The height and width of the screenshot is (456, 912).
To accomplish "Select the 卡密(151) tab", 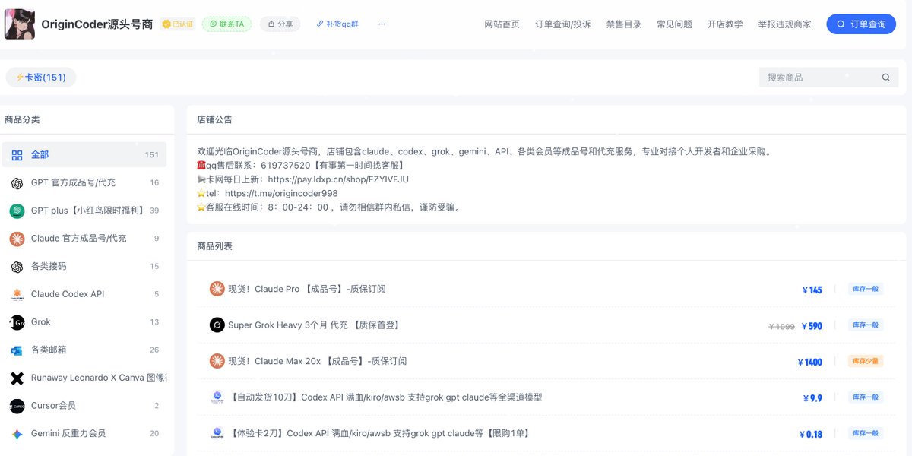I will pyautogui.click(x=41, y=78).
